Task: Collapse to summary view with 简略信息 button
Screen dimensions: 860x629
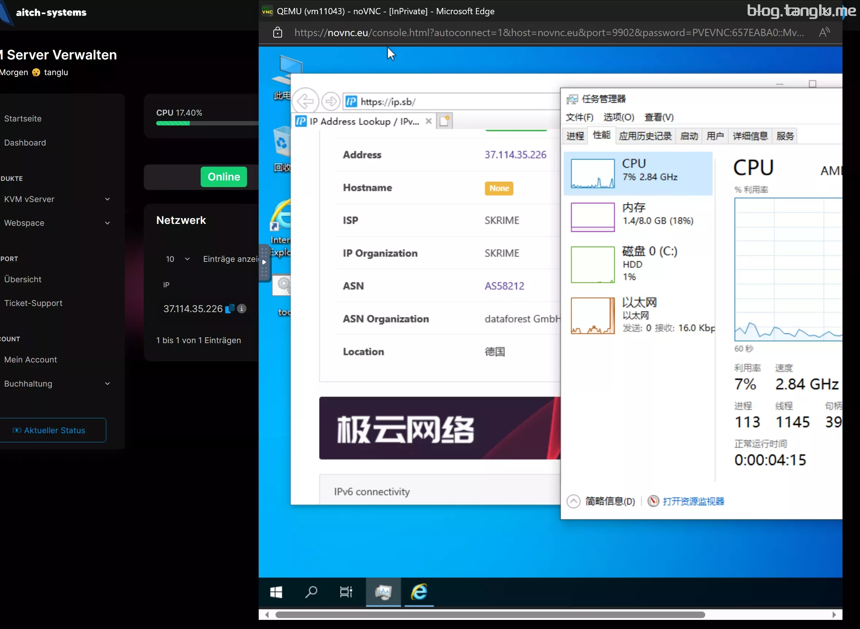Action: tap(601, 501)
